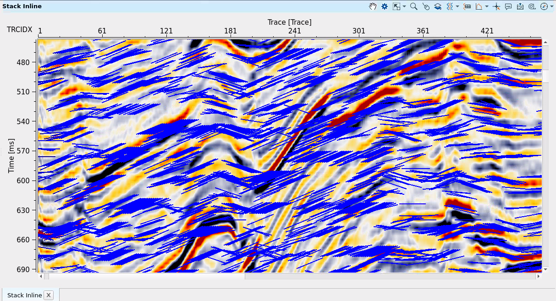
Task: Expand the wiggle display dropdown arrow
Action: point(457,6)
